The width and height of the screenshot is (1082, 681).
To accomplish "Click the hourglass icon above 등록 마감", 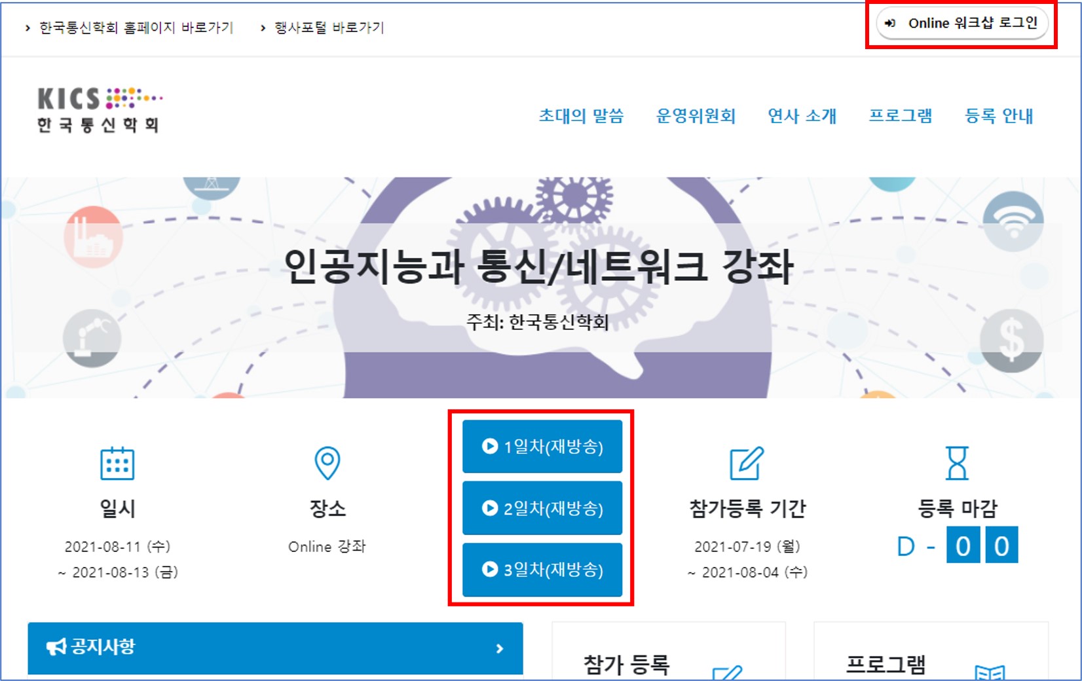I will click(x=957, y=463).
